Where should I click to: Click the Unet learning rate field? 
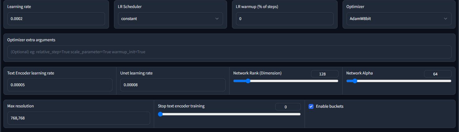click(x=173, y=85)
